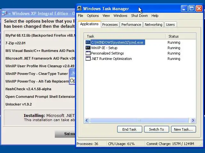The image size is (205, 153).
Task: Click HashCheck v2.4.1.58-alpha option
Action: (x=28, y=89)
